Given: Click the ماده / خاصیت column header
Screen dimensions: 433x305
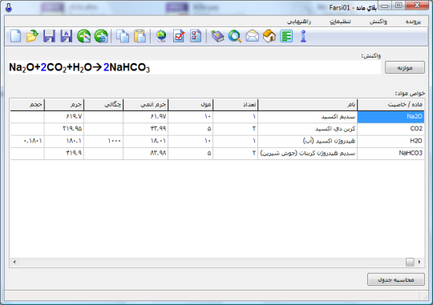Looking at the screenshot, I should tap(391, 105).
